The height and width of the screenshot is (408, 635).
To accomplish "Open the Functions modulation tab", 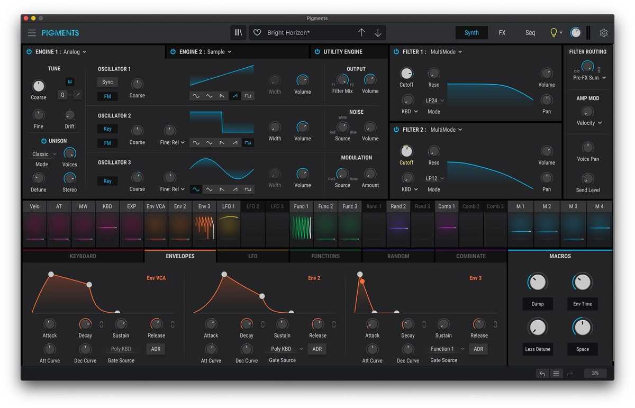I will 325,256.
